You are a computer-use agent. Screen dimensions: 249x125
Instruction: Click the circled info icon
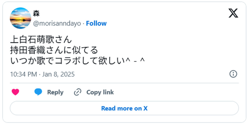click(233, 74)
